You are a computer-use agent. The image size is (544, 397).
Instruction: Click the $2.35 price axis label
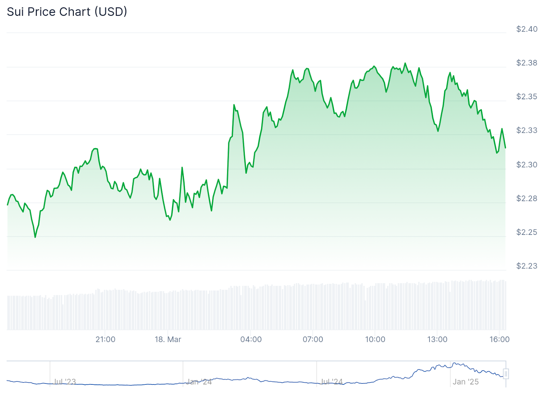(527, 97)
